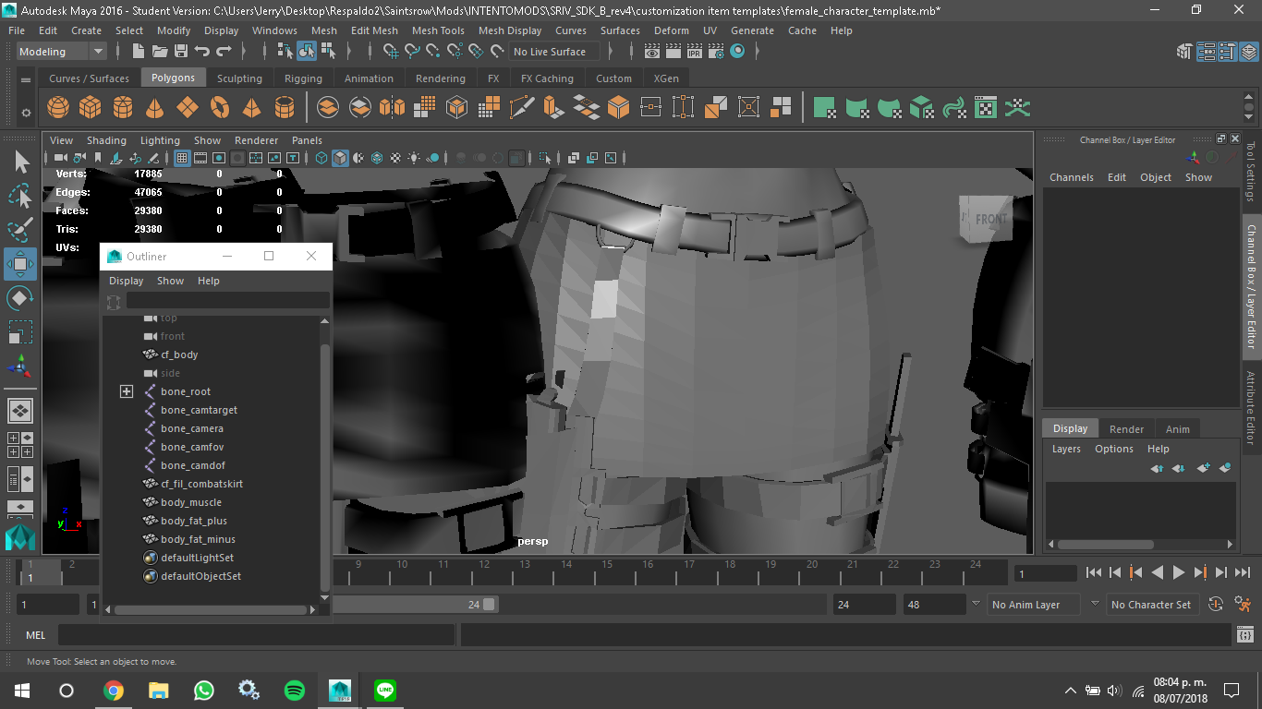1262x709 pixels.
Task: Create a polygon plane from the shelf
Action: click(188, 108)
